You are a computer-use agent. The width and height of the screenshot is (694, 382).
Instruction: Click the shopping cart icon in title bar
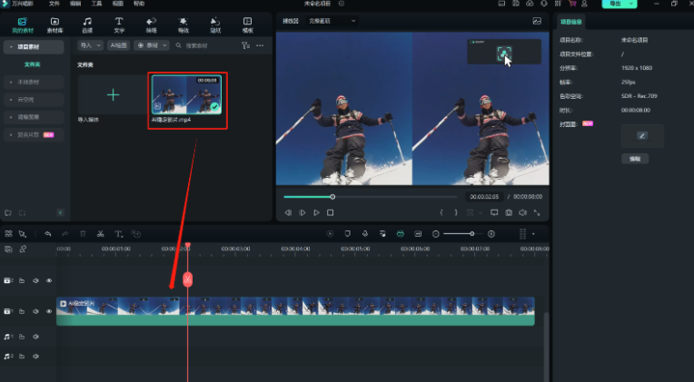pos(572,4)
